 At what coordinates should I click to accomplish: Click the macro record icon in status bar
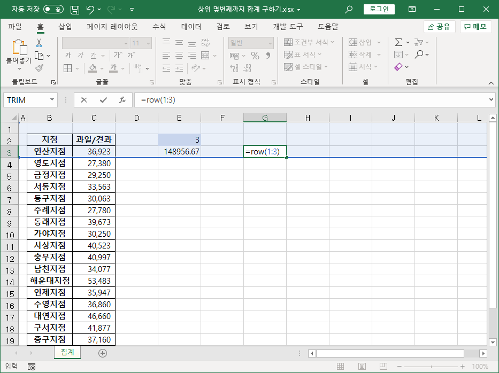(32, 367)
